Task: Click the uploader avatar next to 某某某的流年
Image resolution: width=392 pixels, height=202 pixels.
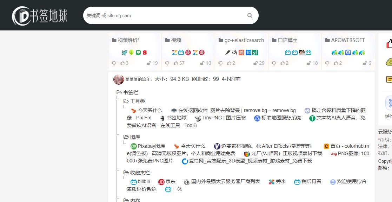Action: tap(119, 79)
